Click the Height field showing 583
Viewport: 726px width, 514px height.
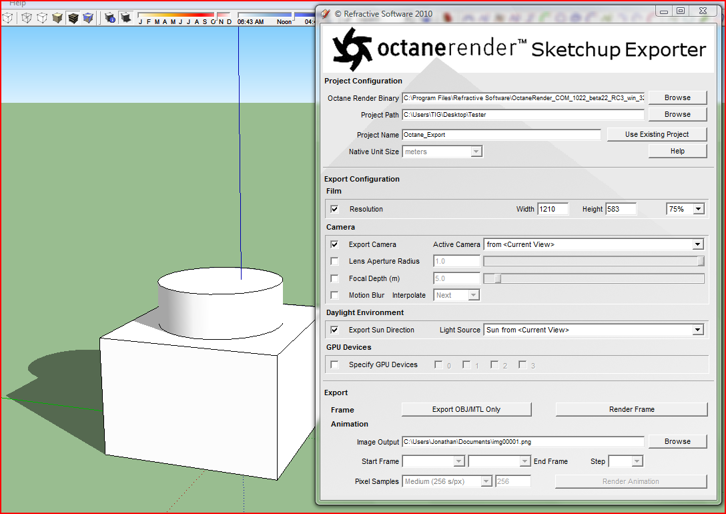621,209
